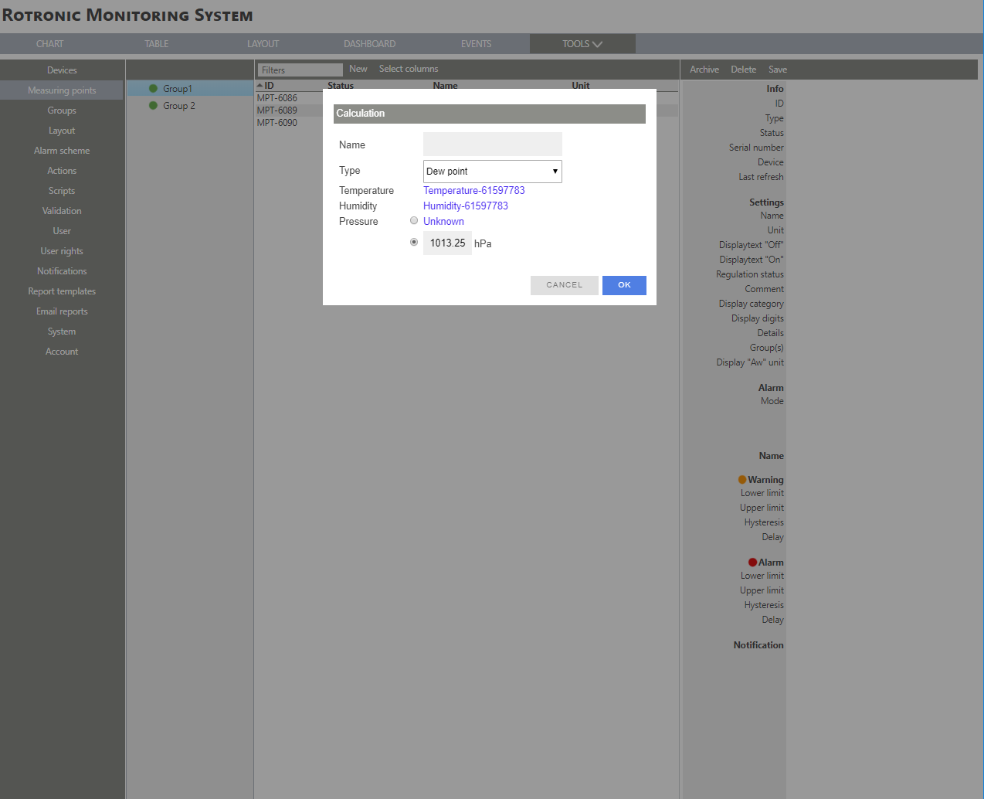984x799 pixels.
Task: Click the Group1 green status dot
Action: [x=153, y=88]
